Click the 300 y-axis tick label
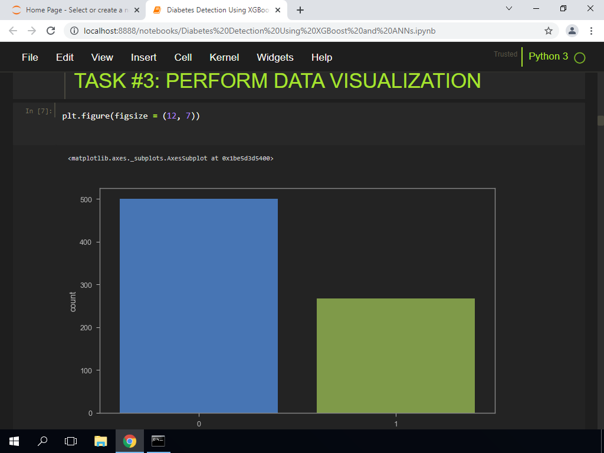 pyautogui.click(x=86, y=285)
